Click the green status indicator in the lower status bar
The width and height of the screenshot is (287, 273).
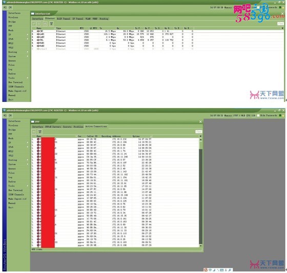tap(280, 115)
